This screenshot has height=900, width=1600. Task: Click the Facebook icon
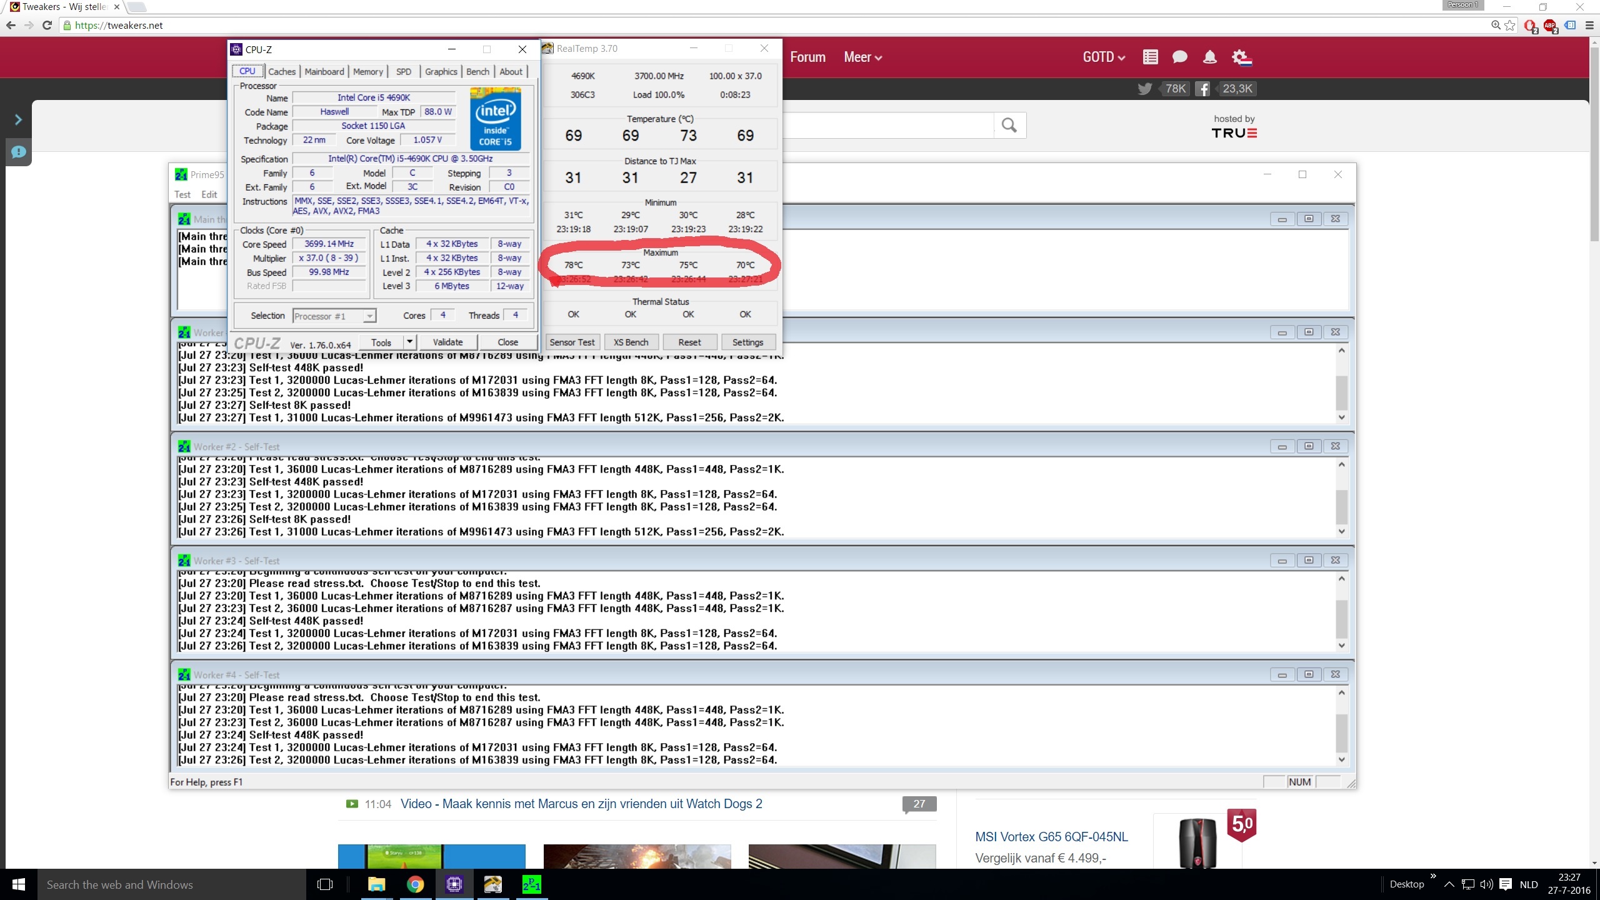click(x=1202, y=89)
